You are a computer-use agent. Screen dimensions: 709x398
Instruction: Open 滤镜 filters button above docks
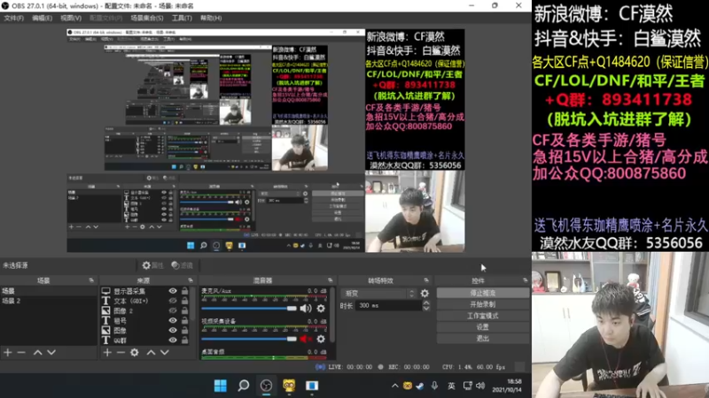tap(183, 265)
